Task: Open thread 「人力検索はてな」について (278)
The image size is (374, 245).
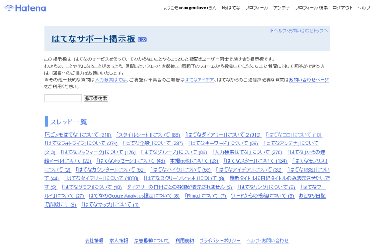Action: (x=247, y=152)
